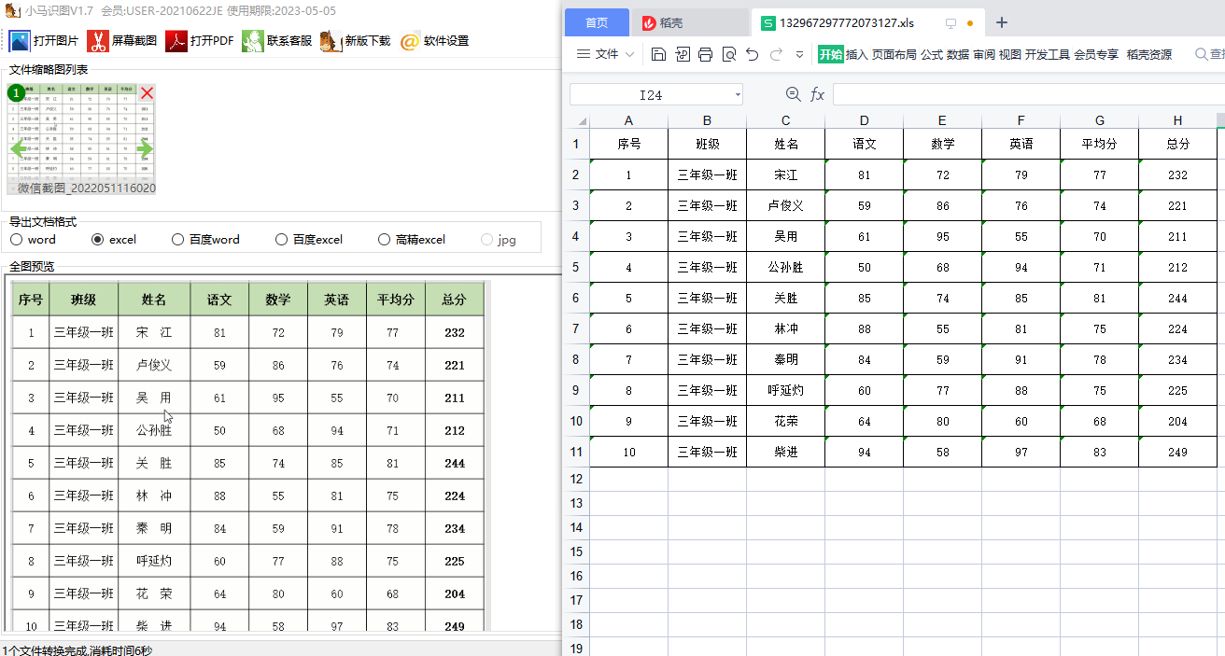Contact support via 联系客服
Viewport: 1225px width, 656px height.
tap(277, 41)
